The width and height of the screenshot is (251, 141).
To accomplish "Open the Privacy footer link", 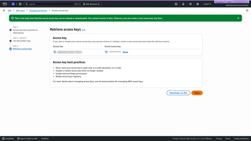I will tap(219, 138).
